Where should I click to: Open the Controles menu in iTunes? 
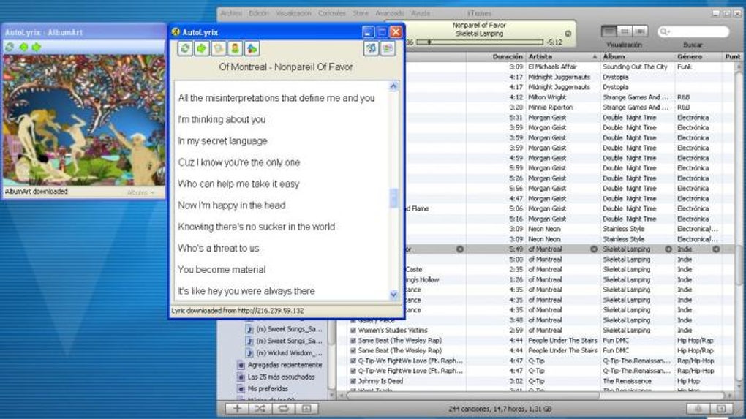(x=332, y=13)
